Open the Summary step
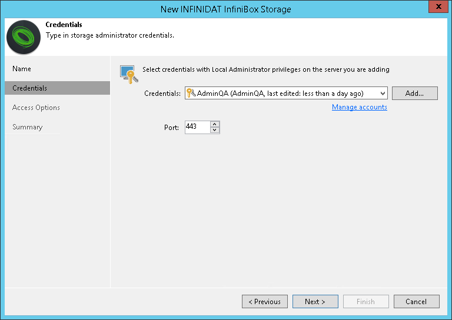Screen dimensions: 452x320 (x=28, y=127)
